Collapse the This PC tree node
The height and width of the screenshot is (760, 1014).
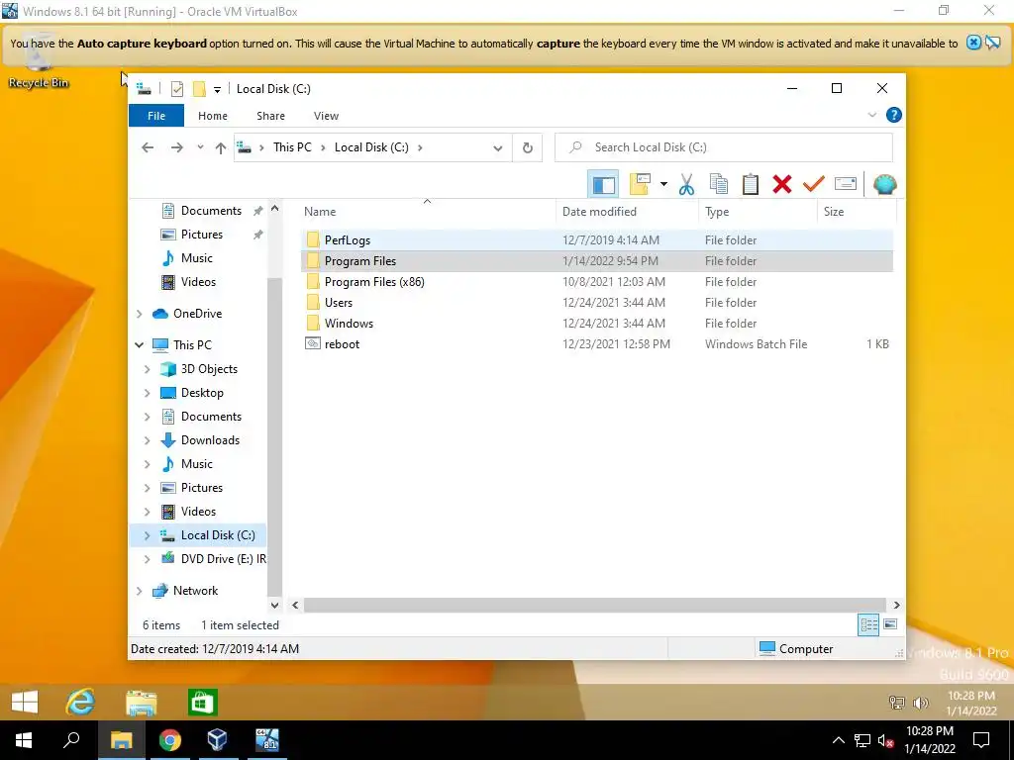[x=139, y=345]
